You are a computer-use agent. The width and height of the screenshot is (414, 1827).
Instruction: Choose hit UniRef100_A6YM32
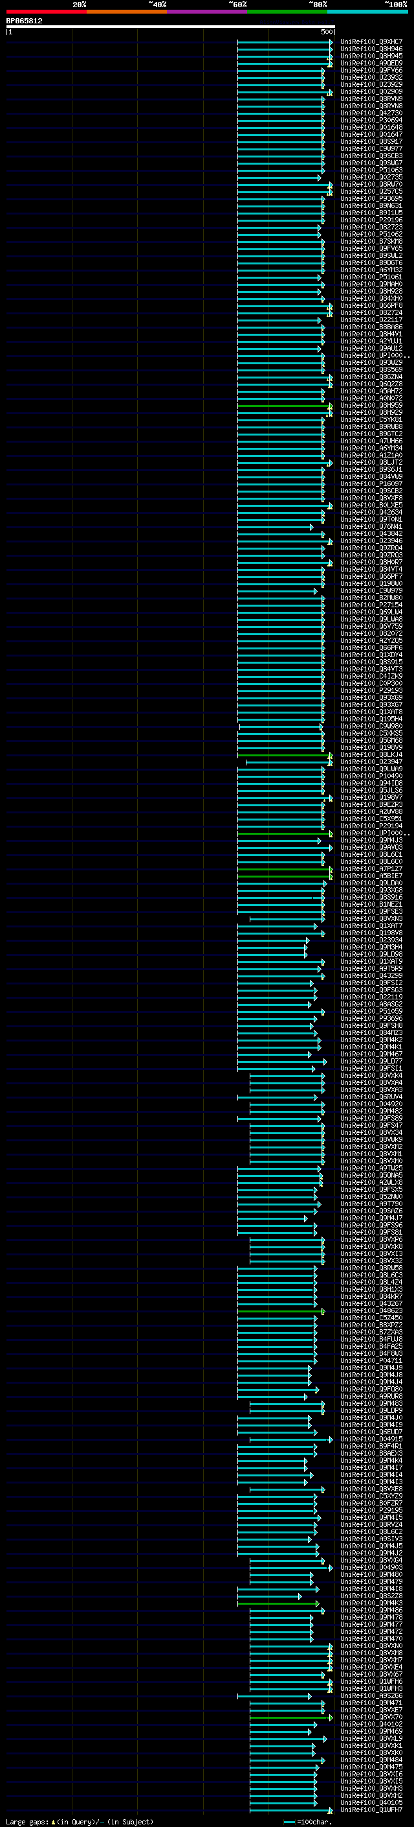tap(371, 270)
